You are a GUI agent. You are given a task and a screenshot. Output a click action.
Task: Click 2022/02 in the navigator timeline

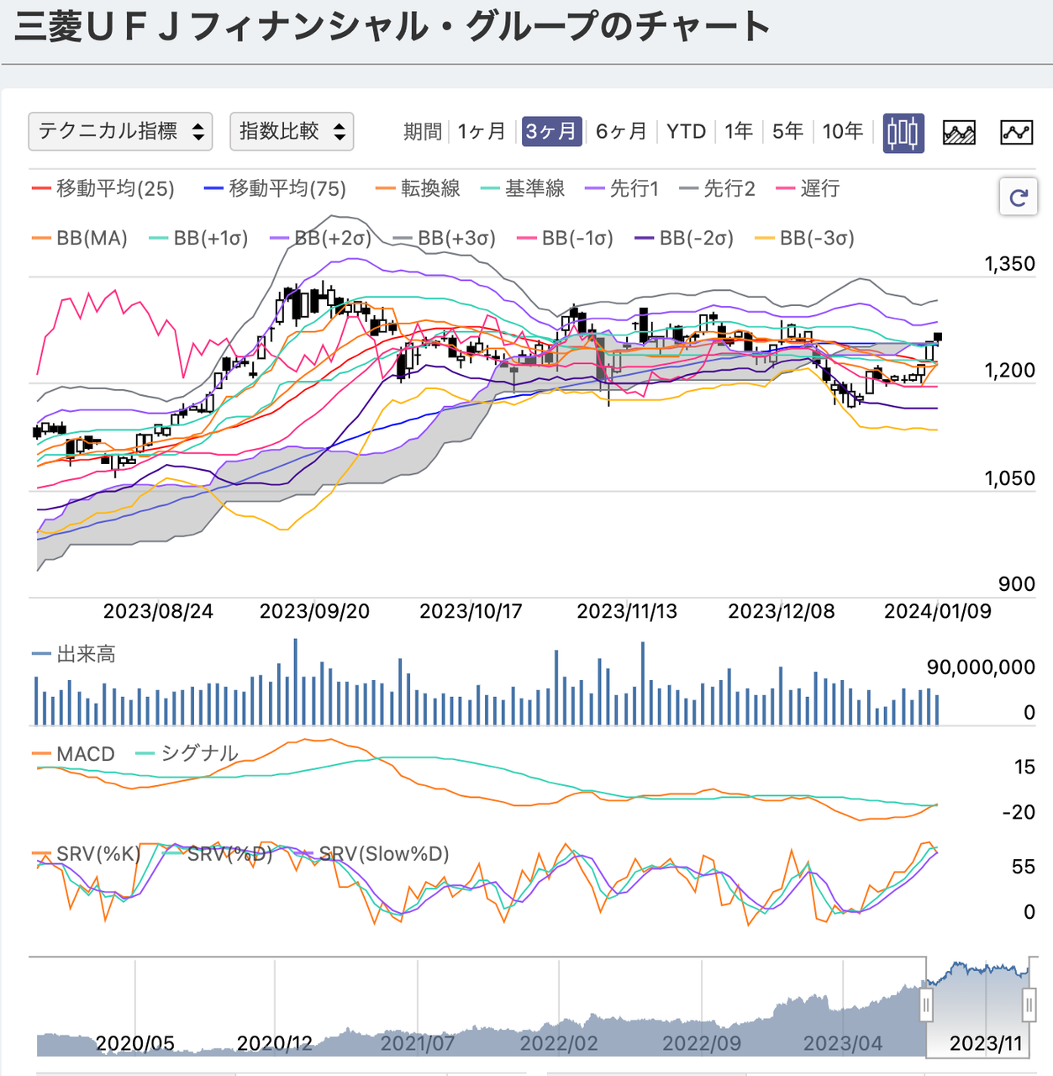(559, 1044)
